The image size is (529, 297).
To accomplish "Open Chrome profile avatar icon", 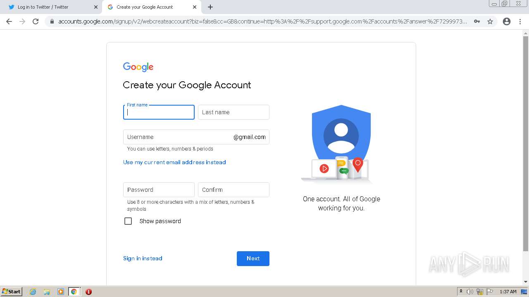I will point(507,21).
